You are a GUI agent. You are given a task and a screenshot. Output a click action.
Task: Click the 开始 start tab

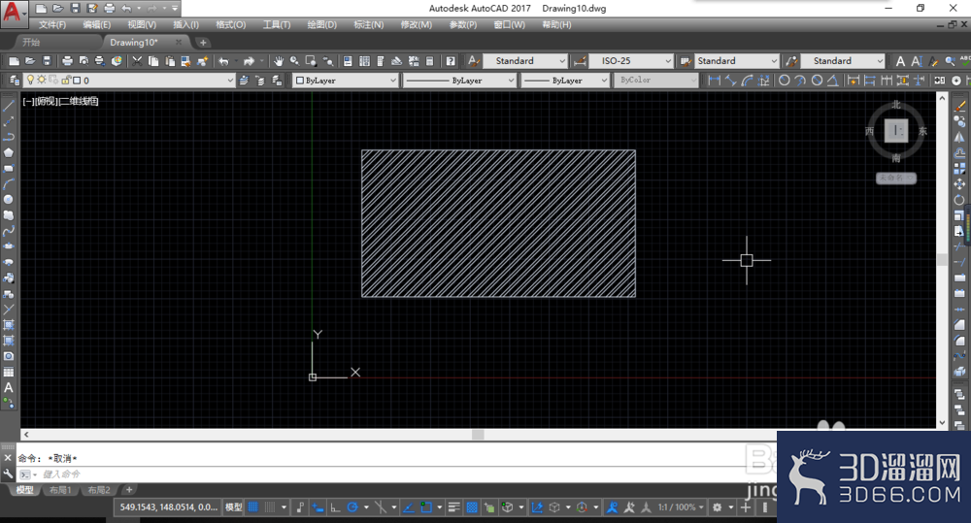(31, 42)
